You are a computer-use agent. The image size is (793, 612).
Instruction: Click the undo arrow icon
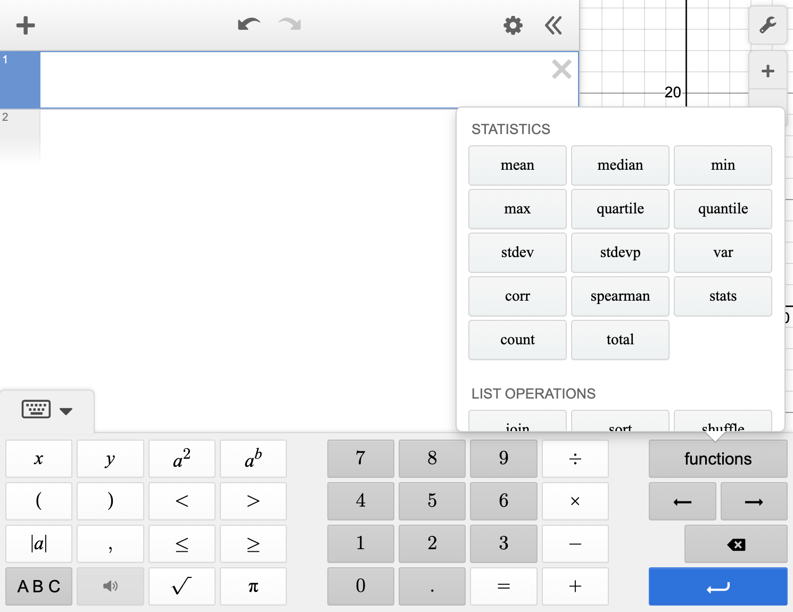248,25
